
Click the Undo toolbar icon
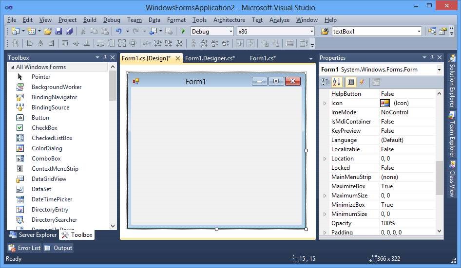click(x=118, y=32)
